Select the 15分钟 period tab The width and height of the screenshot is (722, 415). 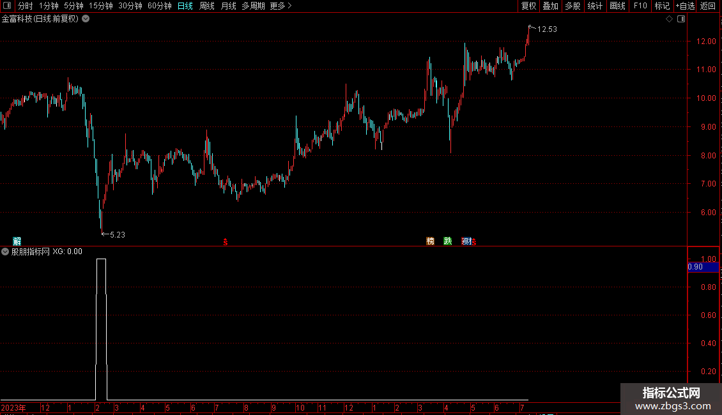(x=100, y=6)
